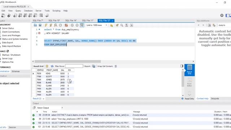Toggle stop-on-error execution icon

click(66, 25)
